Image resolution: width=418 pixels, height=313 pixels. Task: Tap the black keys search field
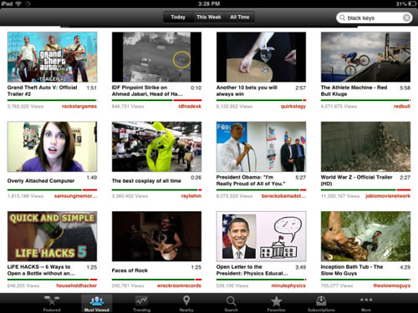point(375,18)
